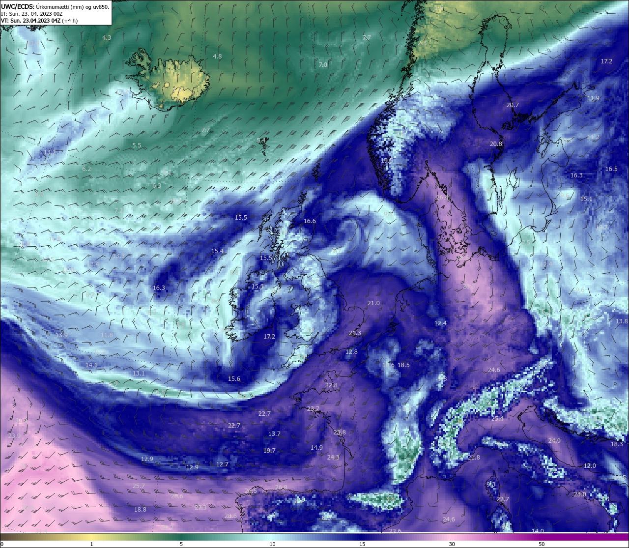Screen dimensions: 629x548
Task: Click the 15.6 value southwest of Ireland
Action: [234, 379]
